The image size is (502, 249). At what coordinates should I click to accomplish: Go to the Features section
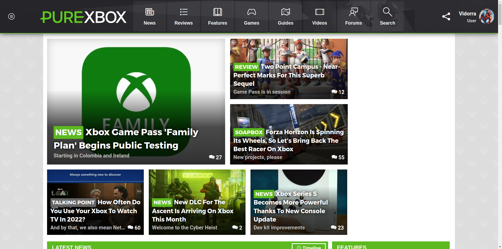[x=218, y=16]
